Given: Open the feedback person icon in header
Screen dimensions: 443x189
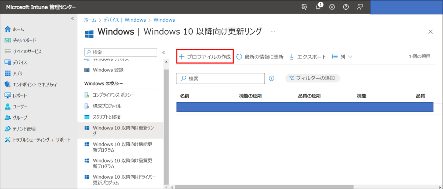Looking at the screenshot, I should coord(360,7).
